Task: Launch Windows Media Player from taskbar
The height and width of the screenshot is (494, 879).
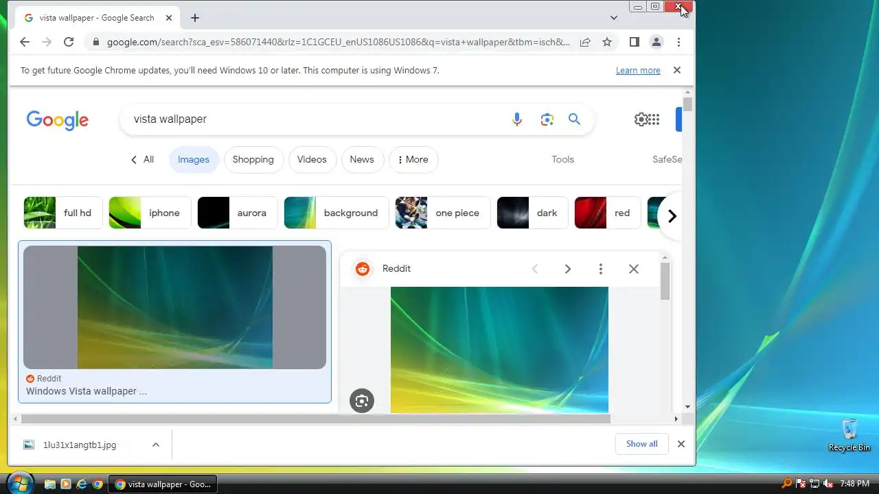Action: click(66, 484)
